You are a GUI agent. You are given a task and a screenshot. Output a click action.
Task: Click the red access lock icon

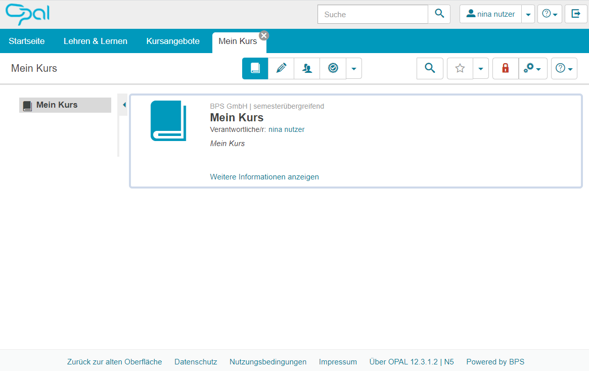(505, 68)
